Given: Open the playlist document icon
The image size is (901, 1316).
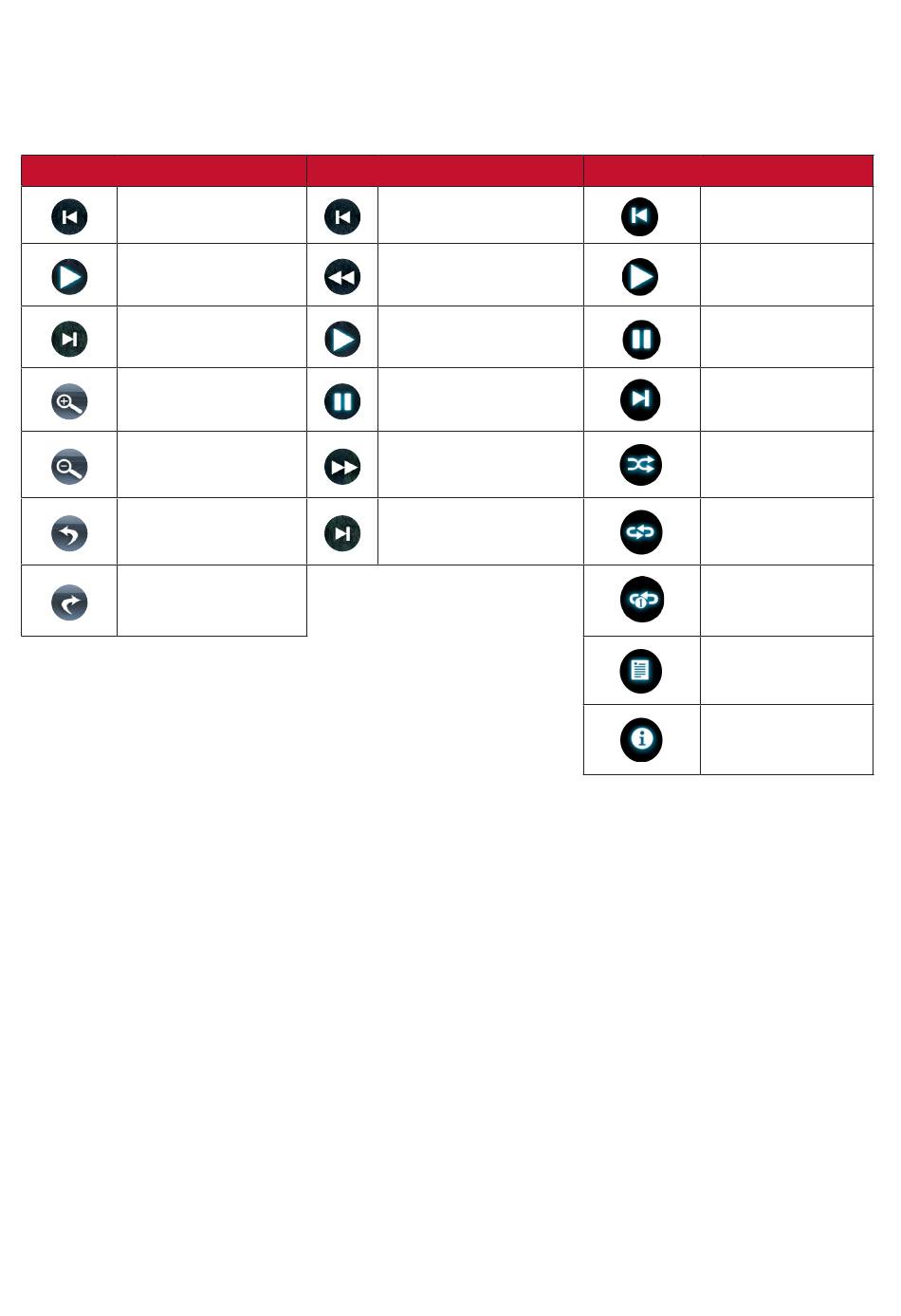Looking at the screenshot, I should click(641, 671).
